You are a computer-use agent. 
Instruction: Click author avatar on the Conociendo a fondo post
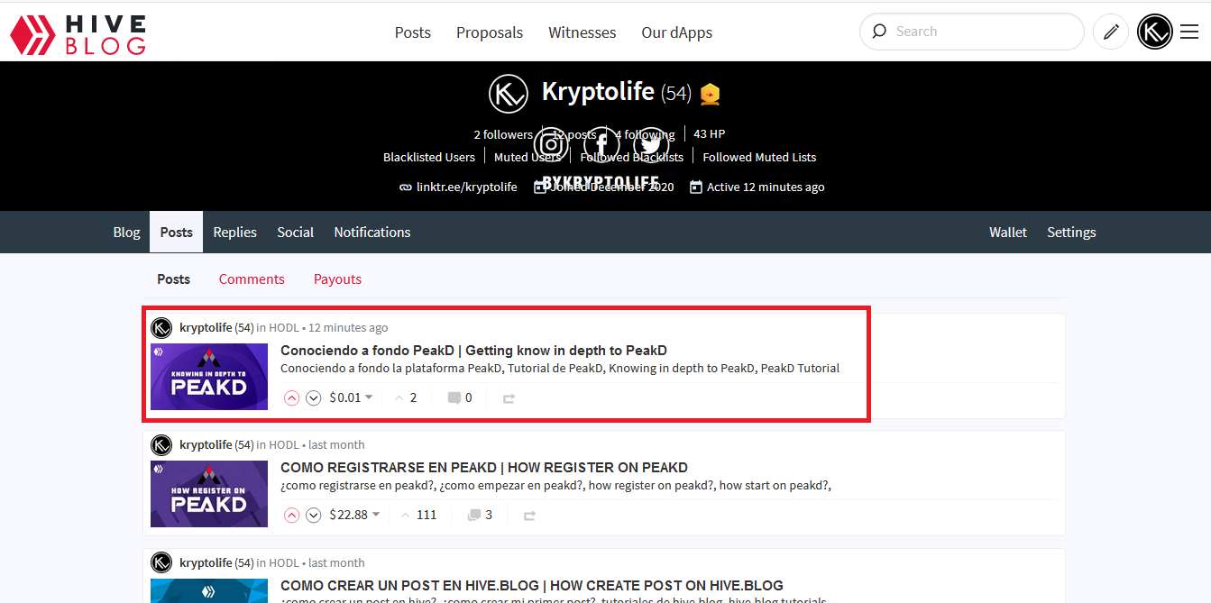(x=161, y=327)
